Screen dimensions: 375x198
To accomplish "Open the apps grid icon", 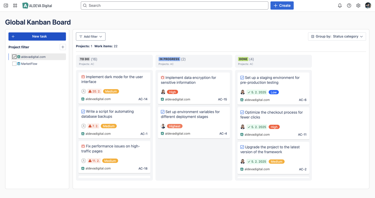I will pyautogui.click(x=15, y=6).
